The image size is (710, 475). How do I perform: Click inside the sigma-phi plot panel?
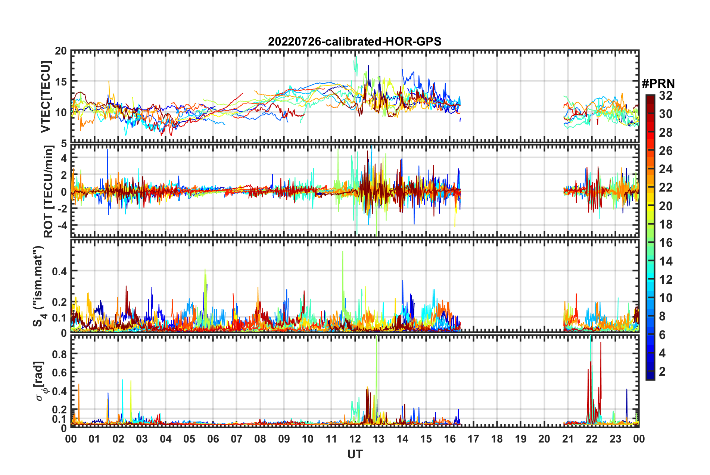tap(355, 381)
